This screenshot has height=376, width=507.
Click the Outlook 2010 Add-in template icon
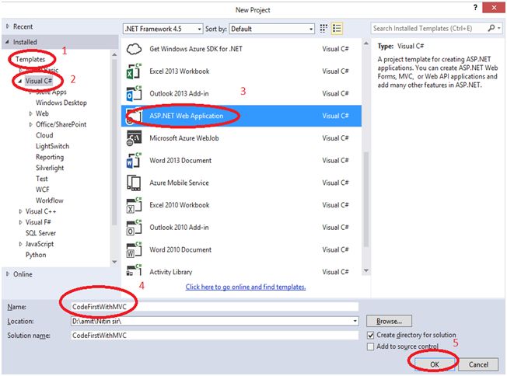click(x=134, y=227)
